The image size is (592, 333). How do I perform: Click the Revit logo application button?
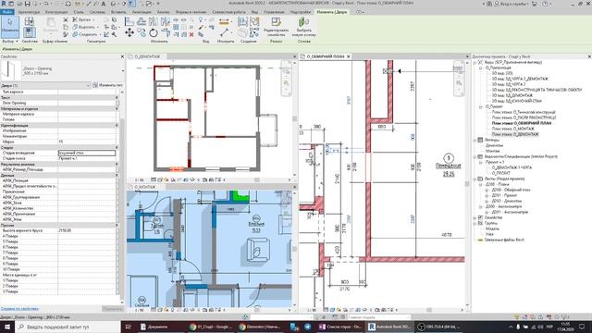pyautogui.click(x=4, y=4)
